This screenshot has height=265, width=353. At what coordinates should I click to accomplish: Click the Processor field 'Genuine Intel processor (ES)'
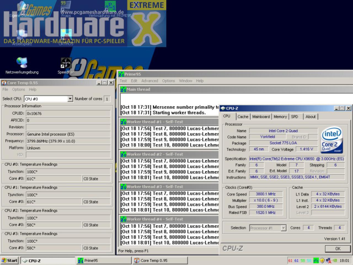(68, 134)
